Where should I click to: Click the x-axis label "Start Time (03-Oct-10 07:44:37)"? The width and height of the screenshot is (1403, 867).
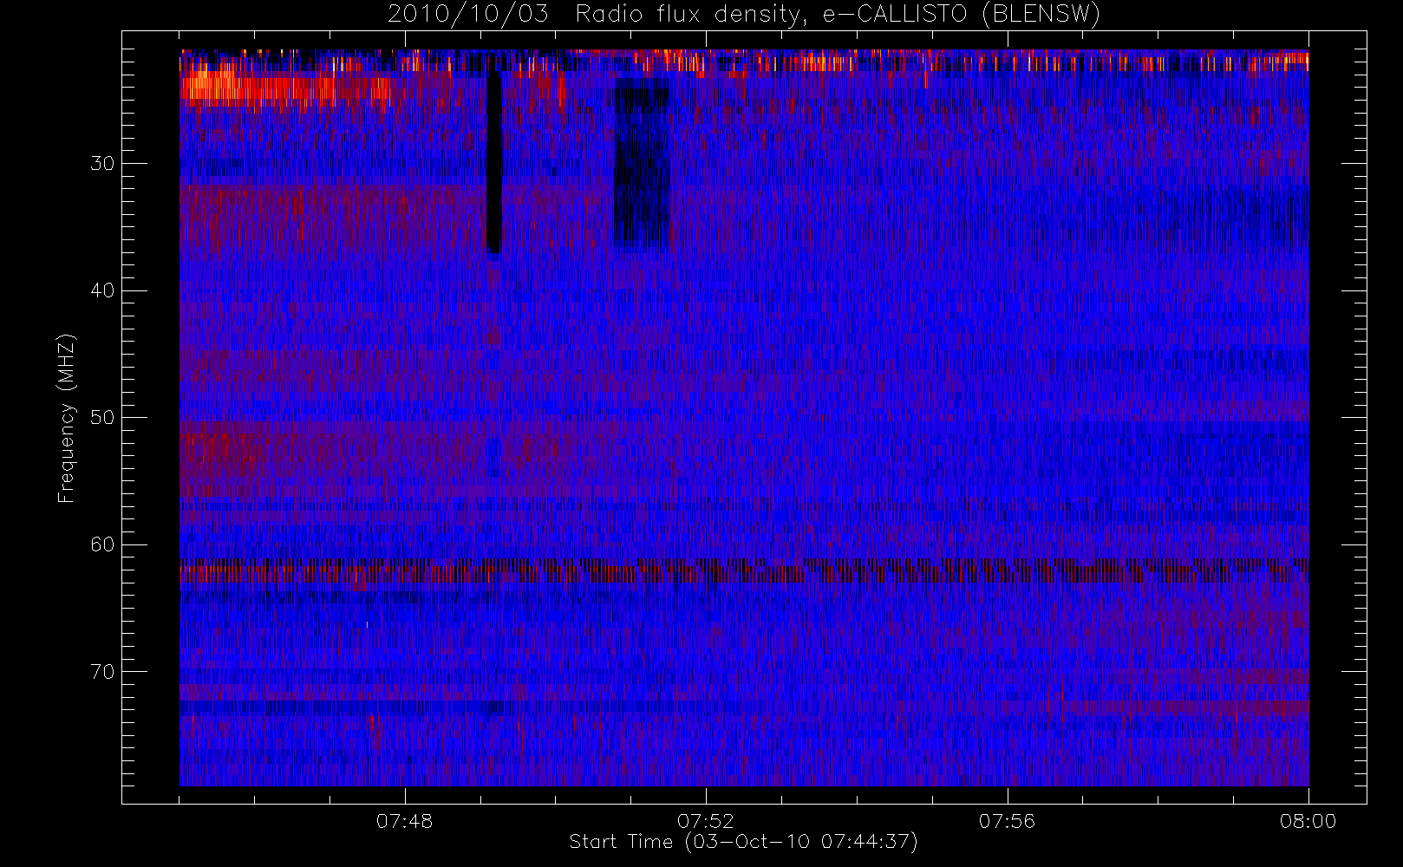pyautogui.click(x=744, y=842)
